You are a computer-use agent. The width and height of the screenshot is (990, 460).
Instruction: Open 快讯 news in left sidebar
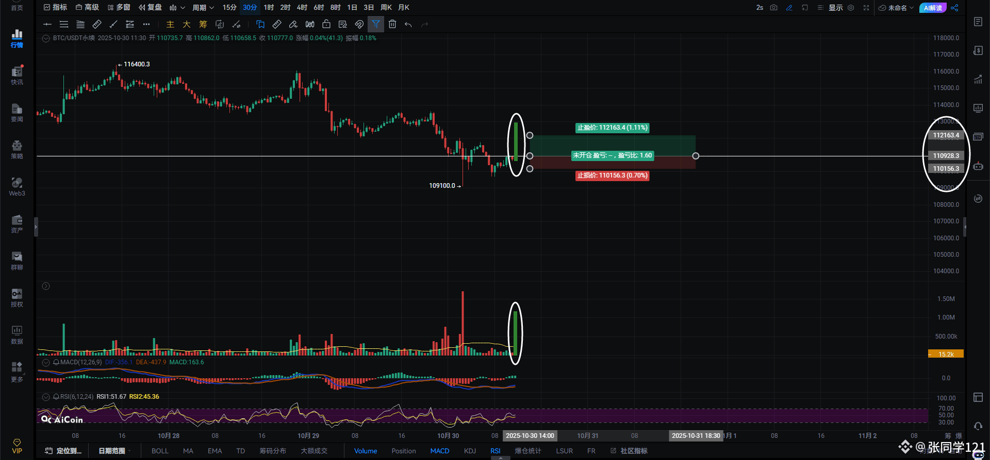coord(17,75)
